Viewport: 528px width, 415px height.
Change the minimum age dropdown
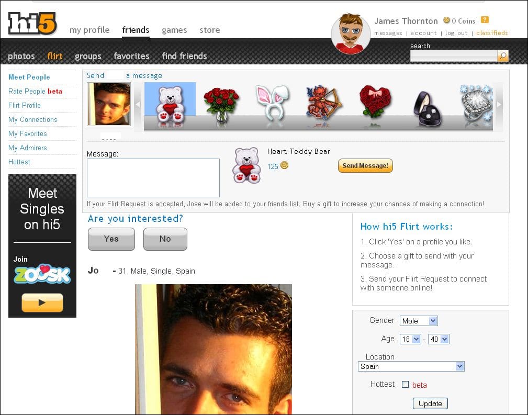pyautogui.click(x=410, y=339)
